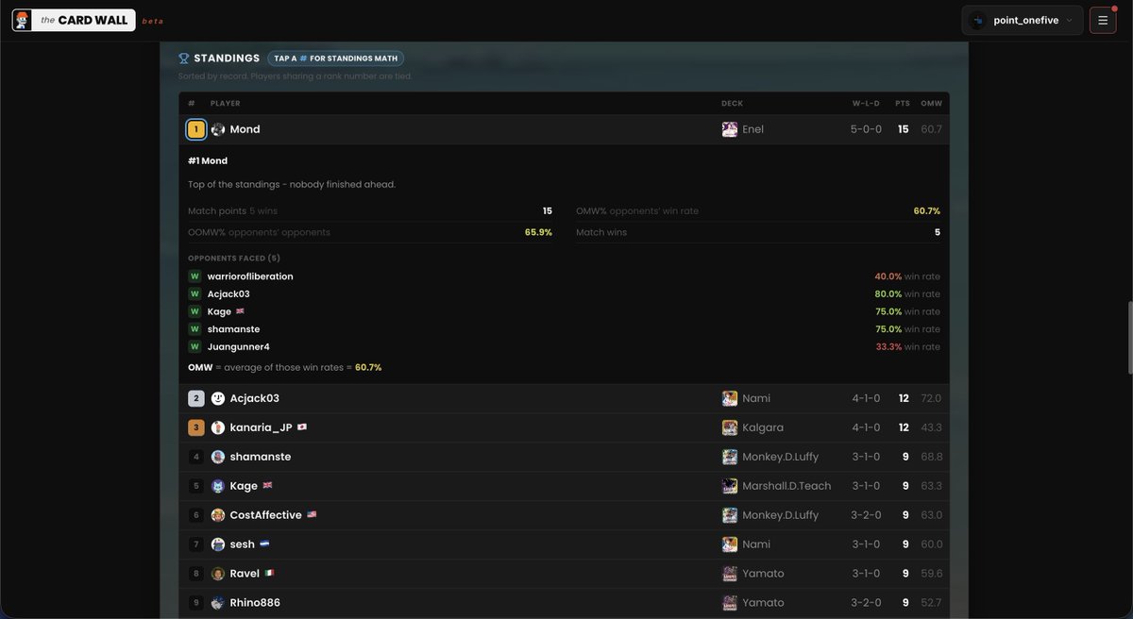Collapse Mond's rank 1 gold badge
The image size is (1133, 619).
click(x=196, y=129)
